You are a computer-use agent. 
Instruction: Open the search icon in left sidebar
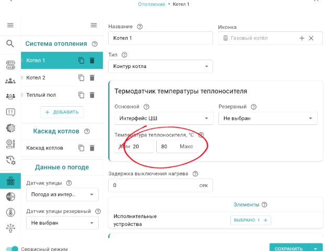tap(10, 43)
